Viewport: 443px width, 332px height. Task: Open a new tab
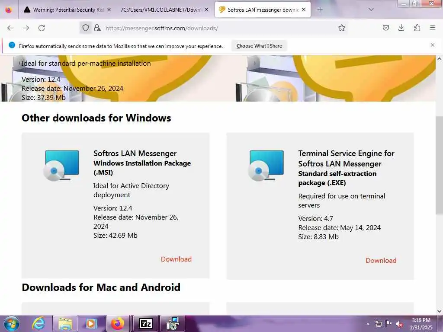click(x=320, y=10)
